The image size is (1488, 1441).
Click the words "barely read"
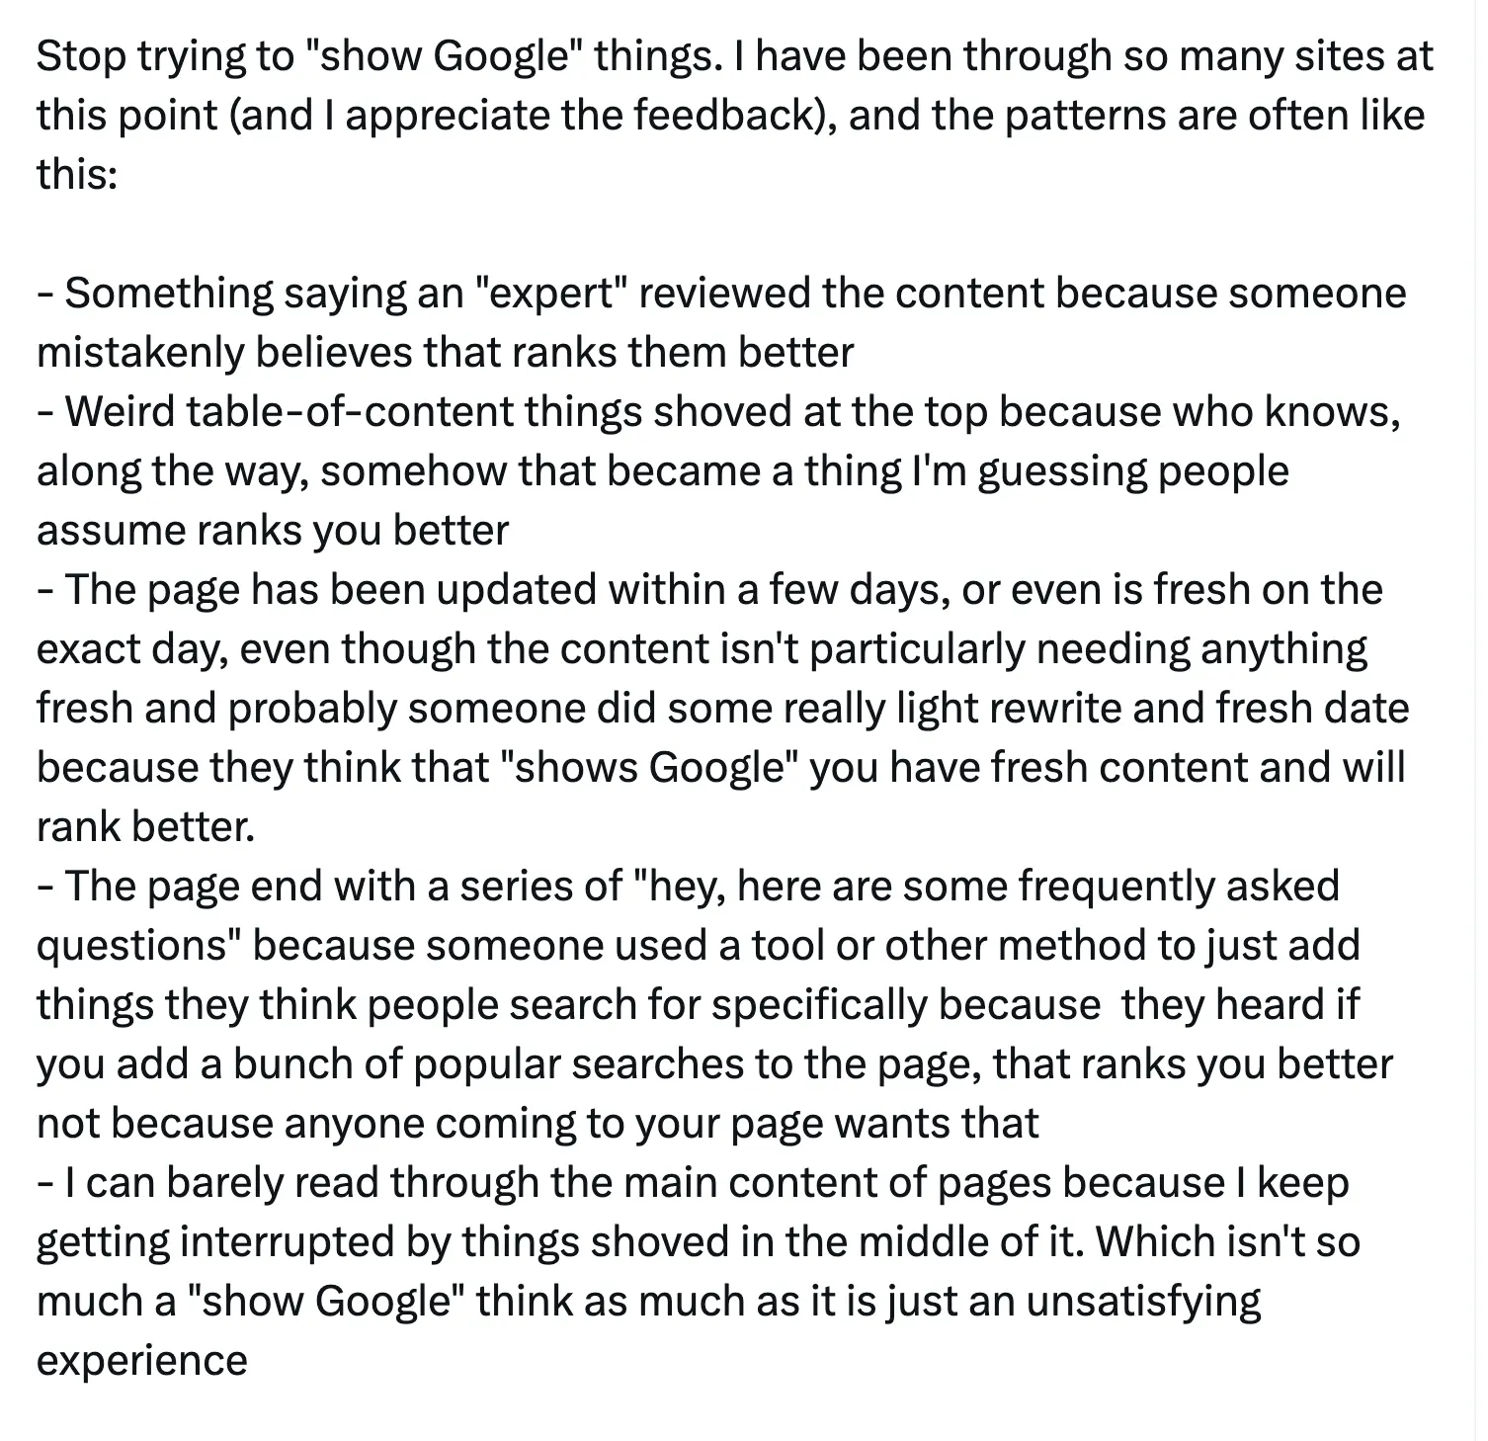[274, 1183]
